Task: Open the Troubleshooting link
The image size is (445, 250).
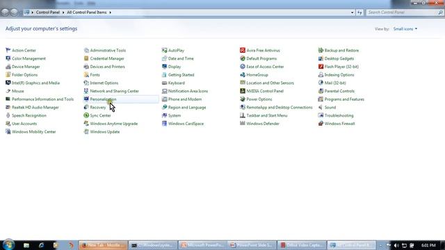Action: [x=339, y=115]
